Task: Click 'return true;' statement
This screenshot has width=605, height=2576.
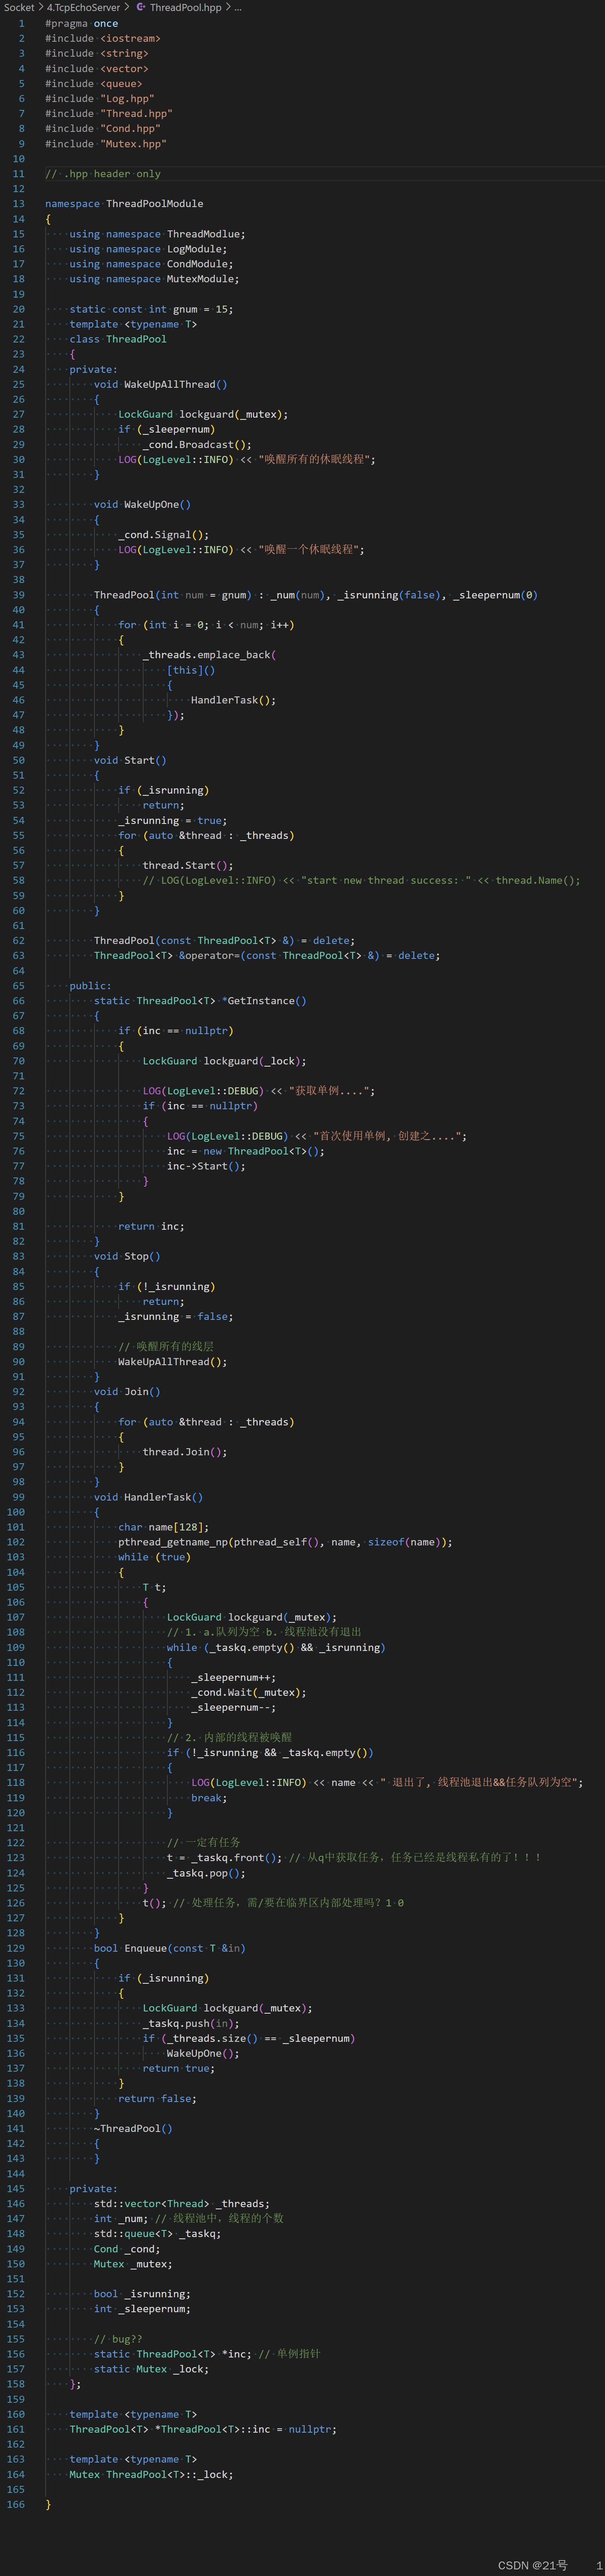Action: click(179, 2068)
